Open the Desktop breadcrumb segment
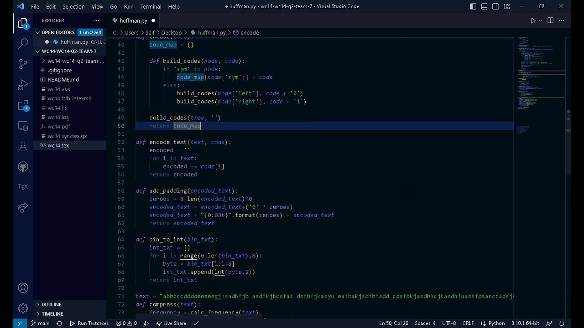The width and height of the screenshot is (584, 328). pyautogui.click(x=171, y=33)
